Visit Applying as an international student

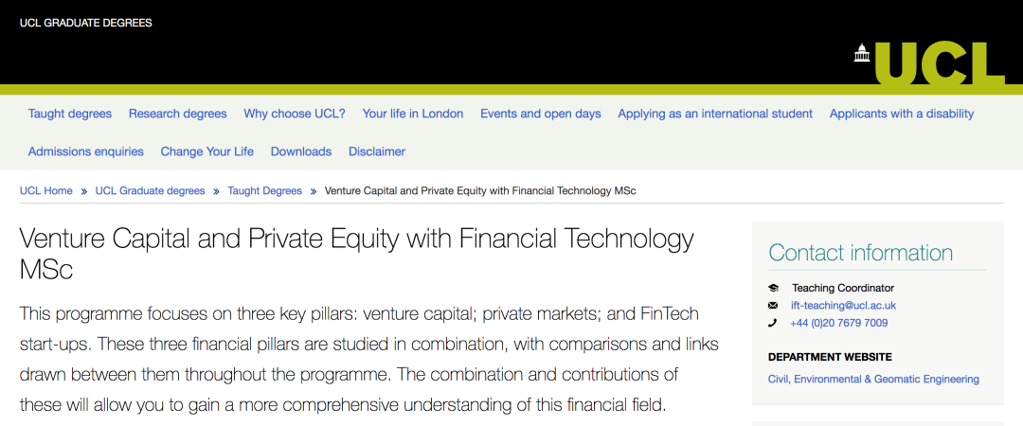[715, 114]
